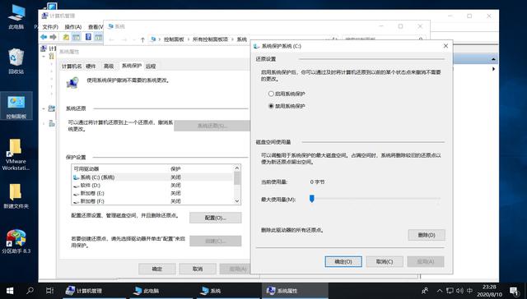Click the People icon in system tray
This screenshot has width=527, height=299.
pos(425,291)
